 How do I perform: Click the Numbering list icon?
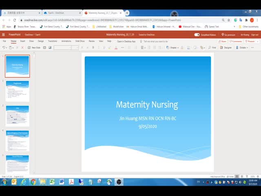coord(136,48)
